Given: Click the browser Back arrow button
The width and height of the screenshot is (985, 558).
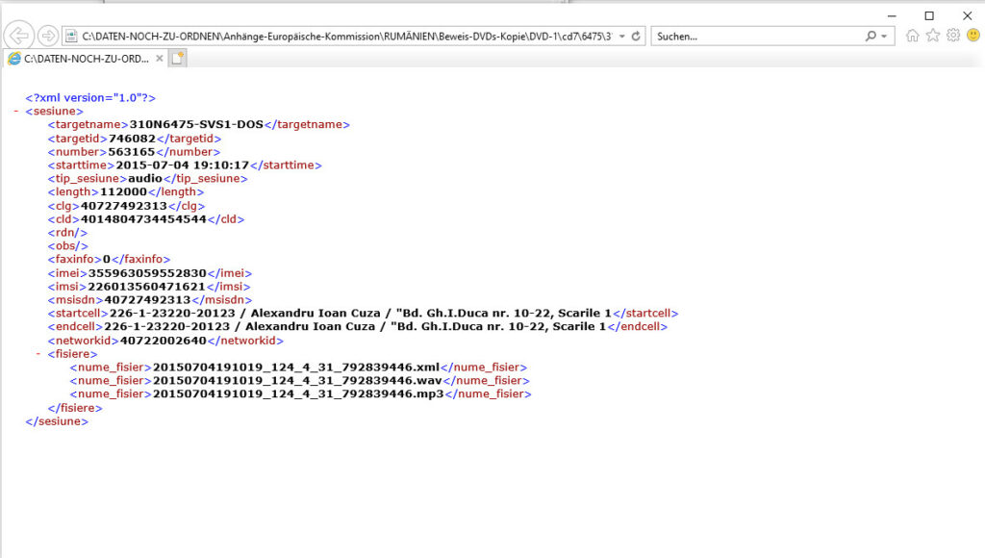Looking at the screenshot, I should pos(20,36).
